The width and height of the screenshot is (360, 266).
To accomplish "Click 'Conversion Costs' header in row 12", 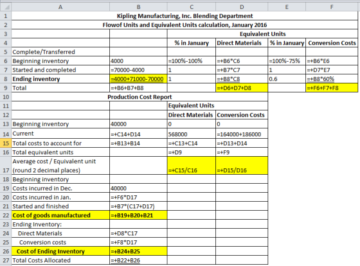I will pyautogui.click(x=242, y=115).
